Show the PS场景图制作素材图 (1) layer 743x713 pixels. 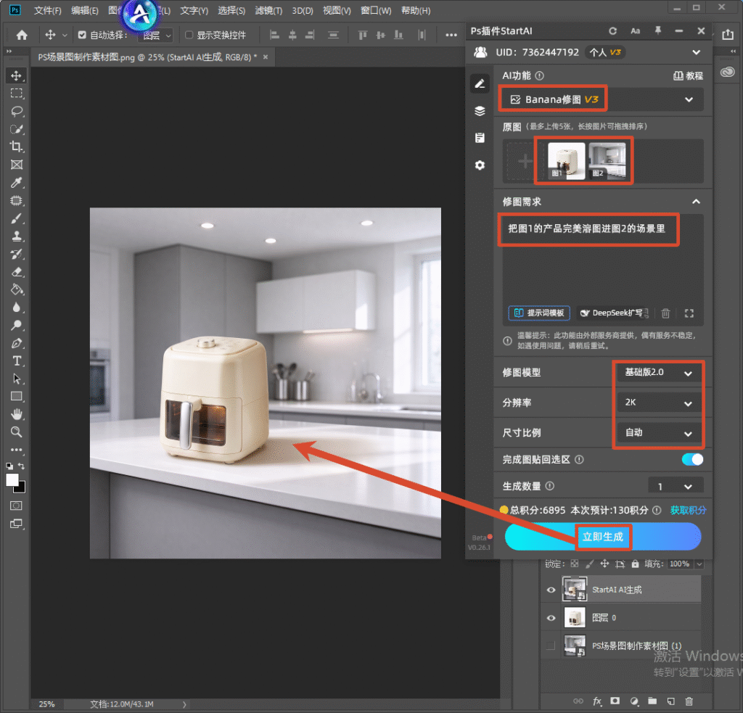click(x=551, y=646)
